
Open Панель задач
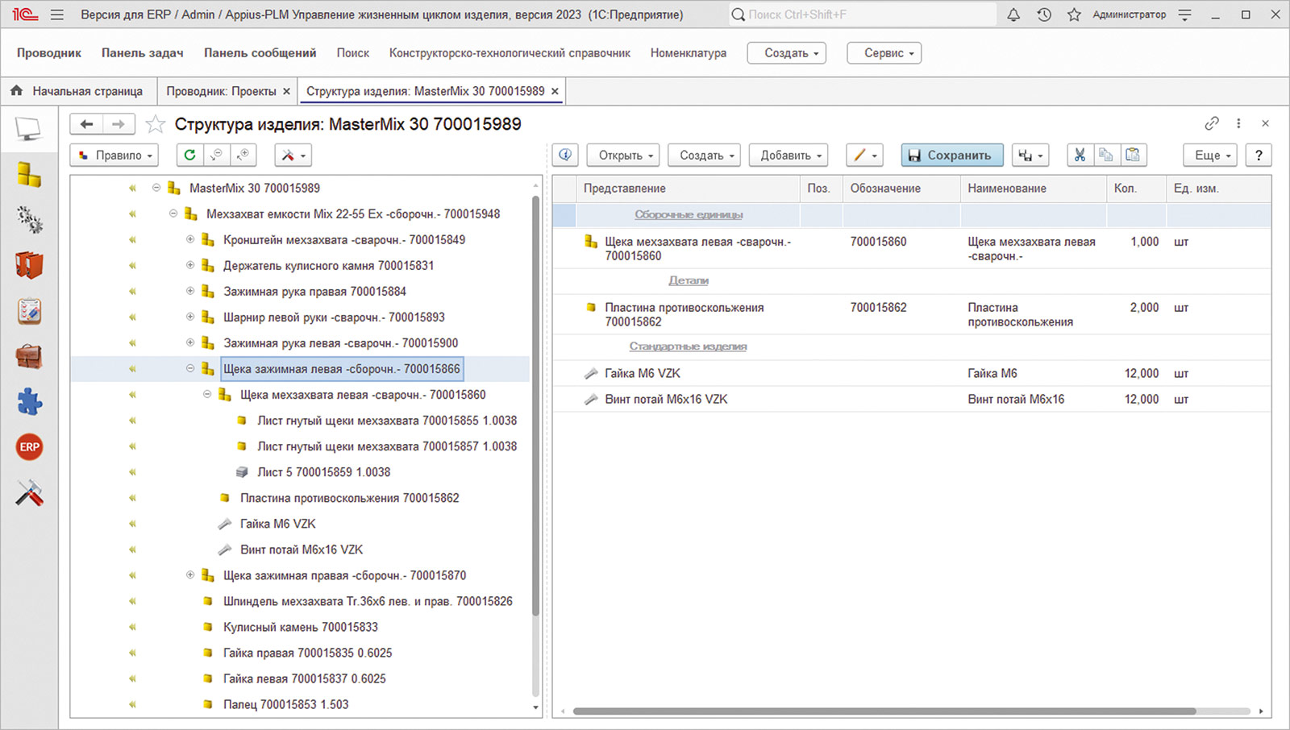tap(143, 53)
